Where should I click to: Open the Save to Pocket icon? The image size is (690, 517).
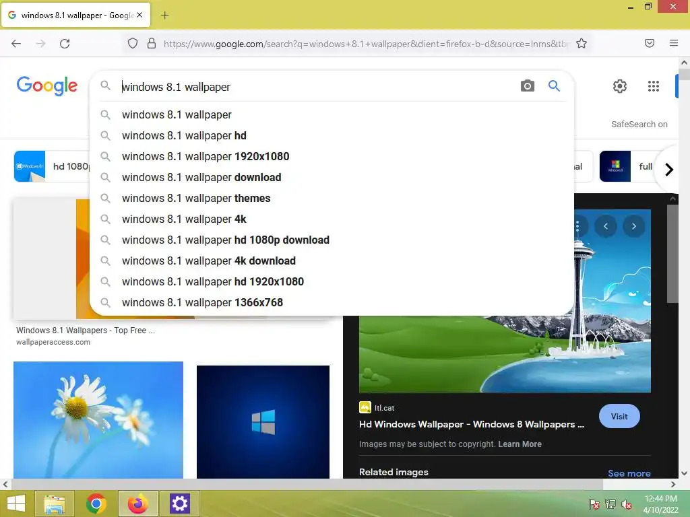click(650, 43)
